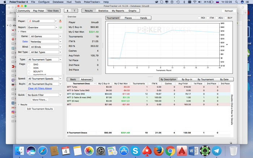Open Safari from the dock
This screenshot has width=253, height=158.
click(x=43, y=151)
